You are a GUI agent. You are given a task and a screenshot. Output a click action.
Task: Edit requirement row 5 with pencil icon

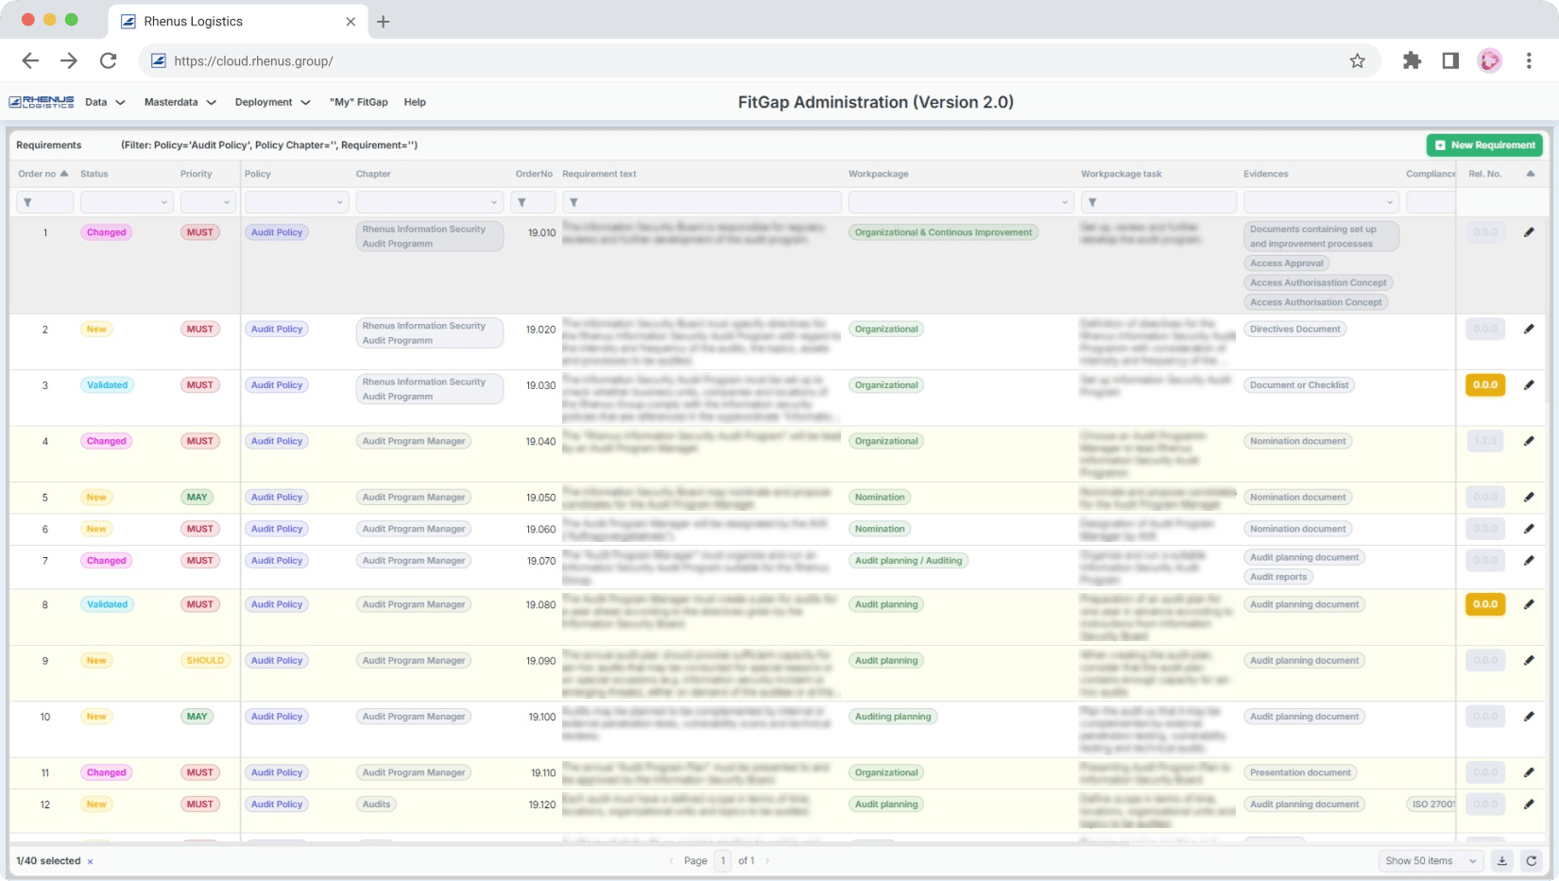(1529, 498)
